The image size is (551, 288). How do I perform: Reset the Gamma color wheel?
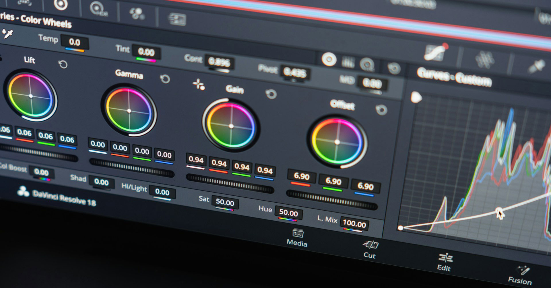[x=165, y=79]
